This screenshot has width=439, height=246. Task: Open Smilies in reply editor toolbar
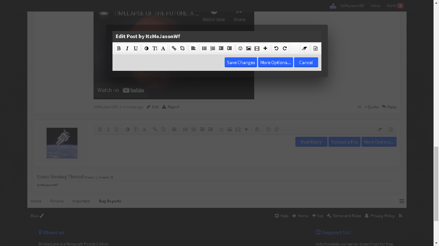click(221, 129)
